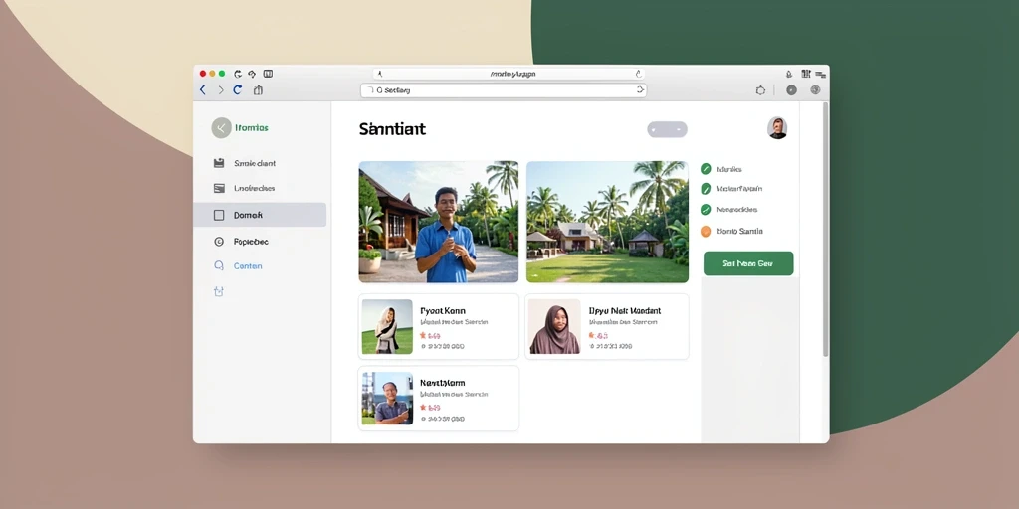The width and height of the screenshot is (1019, 509).
Task: Click the bell icon in title bar
Action: pos(789,74)
